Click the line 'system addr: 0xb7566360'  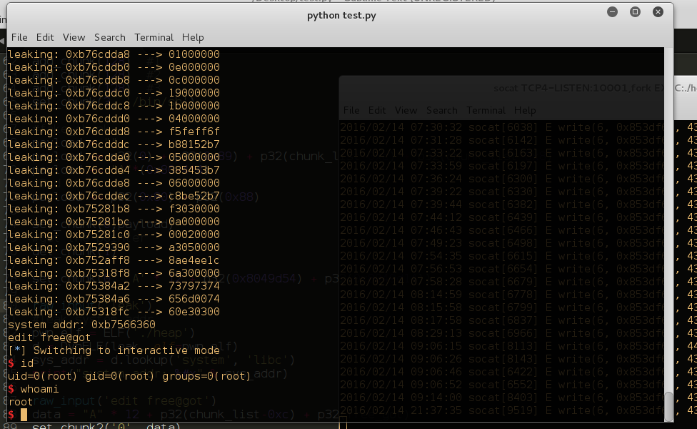[82, 325]
